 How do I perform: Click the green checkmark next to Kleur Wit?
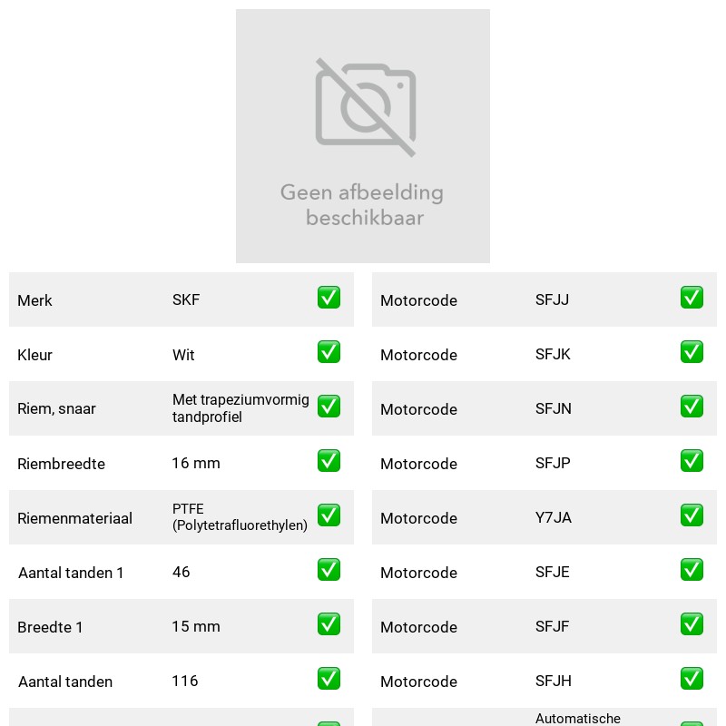click(329, 352)
